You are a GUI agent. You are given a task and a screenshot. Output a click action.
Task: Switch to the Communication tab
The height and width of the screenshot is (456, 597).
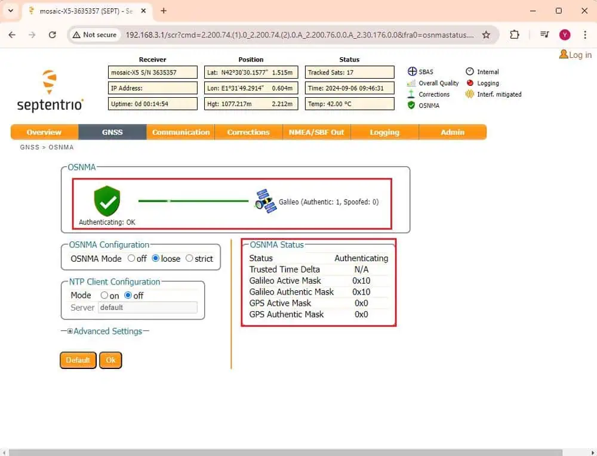(180, 132)
